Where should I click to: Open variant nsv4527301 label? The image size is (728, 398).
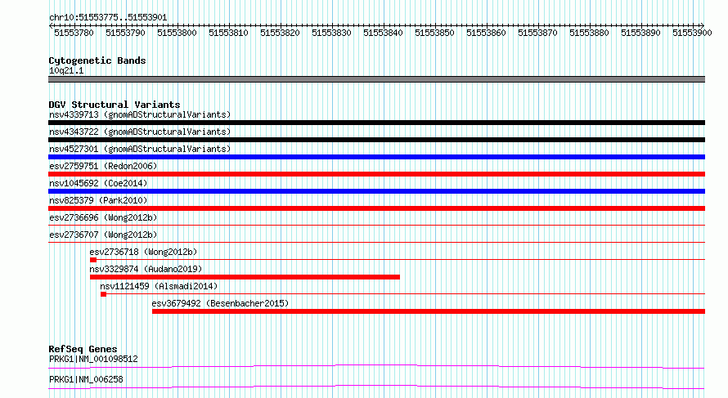click(x=140, y=149)
